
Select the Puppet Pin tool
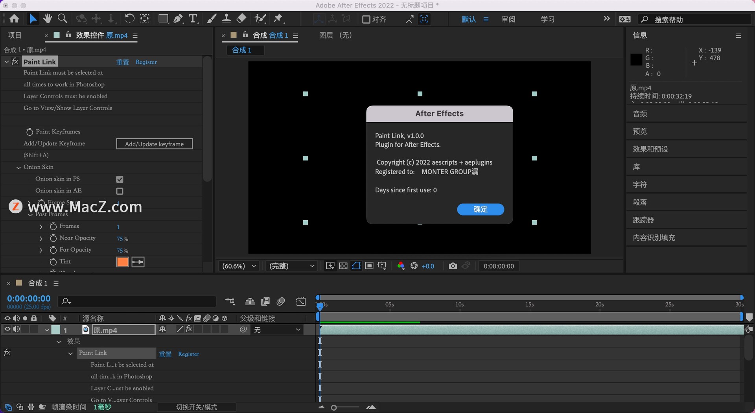(x=278, y=18)
